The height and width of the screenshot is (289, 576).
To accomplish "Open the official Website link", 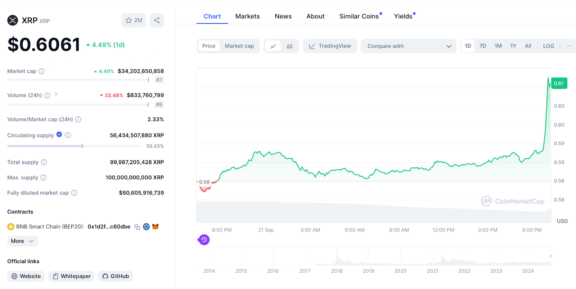I will click(26, 276).
